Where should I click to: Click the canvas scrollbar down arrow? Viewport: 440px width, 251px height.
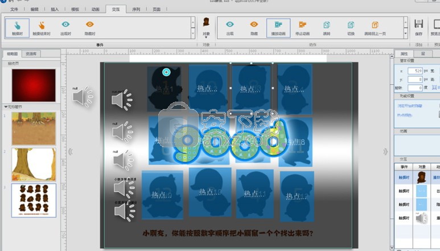click(392, 248)
